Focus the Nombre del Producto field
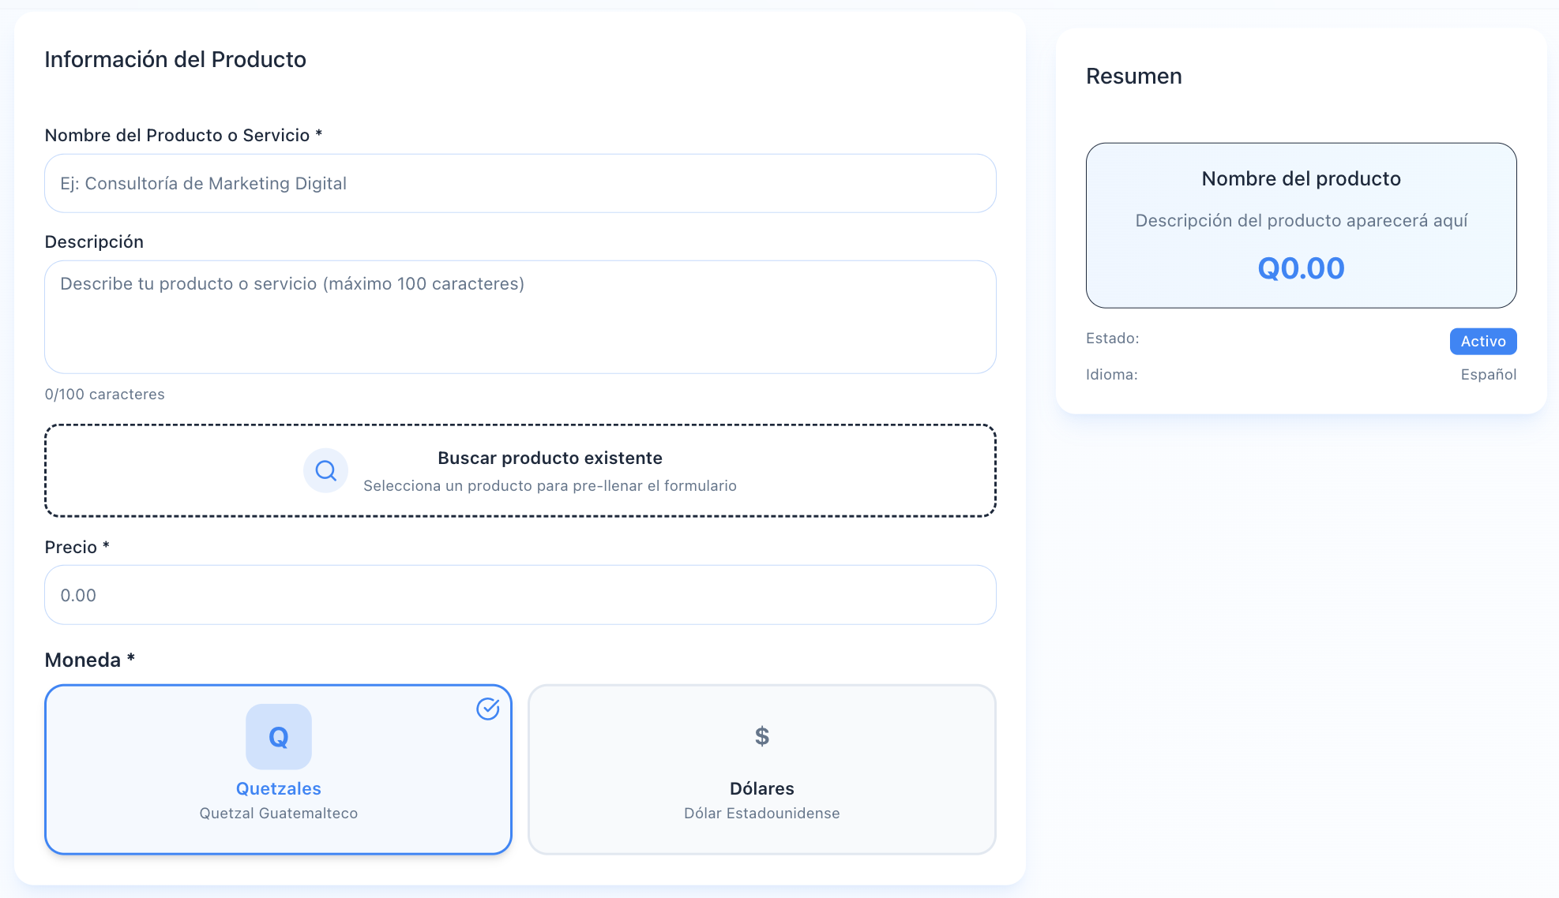This screenshot has width=1559, height=898. (x=520, y=183)
